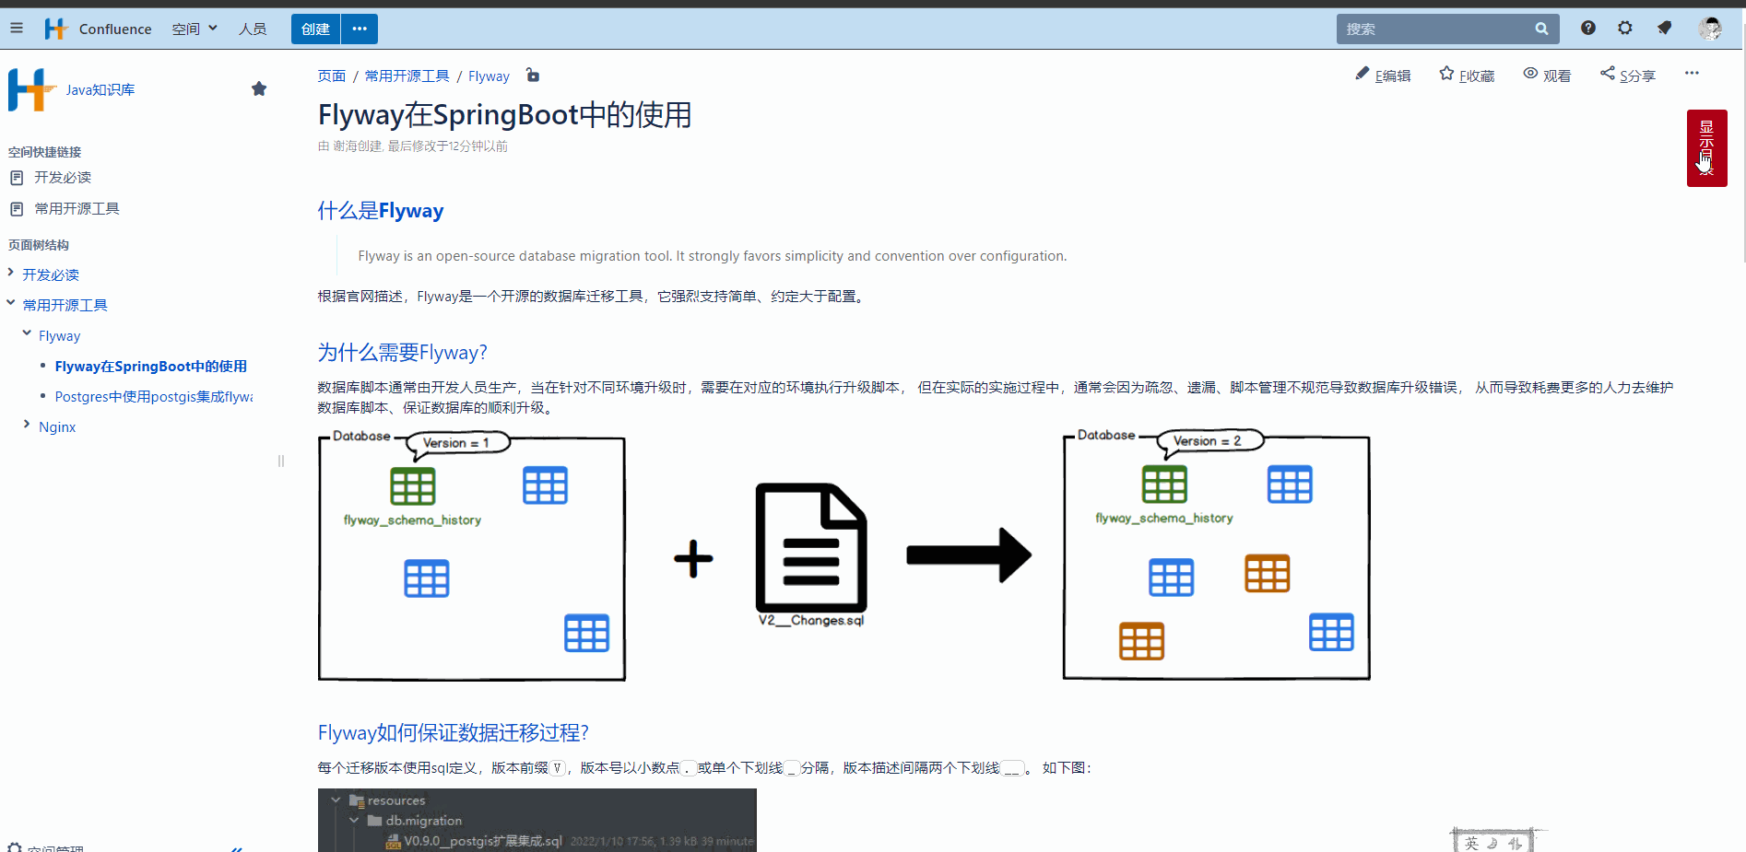Open the page more actions ellipsis

coord(1692,74)
